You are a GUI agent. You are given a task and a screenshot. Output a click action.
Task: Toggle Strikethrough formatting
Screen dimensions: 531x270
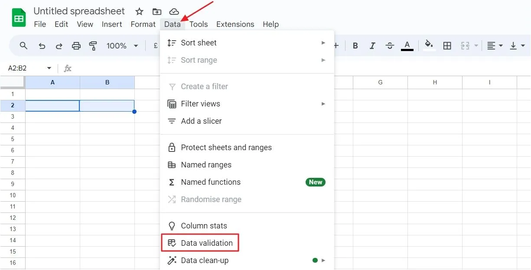pos(389,45)
